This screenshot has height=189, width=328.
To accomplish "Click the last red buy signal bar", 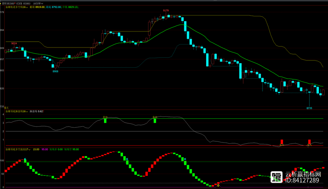I will [309, 142].
